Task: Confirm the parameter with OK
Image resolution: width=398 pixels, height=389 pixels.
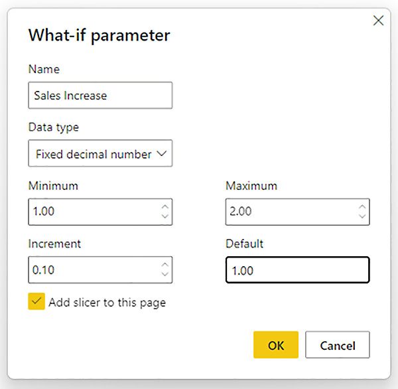Action: point(275,345)
